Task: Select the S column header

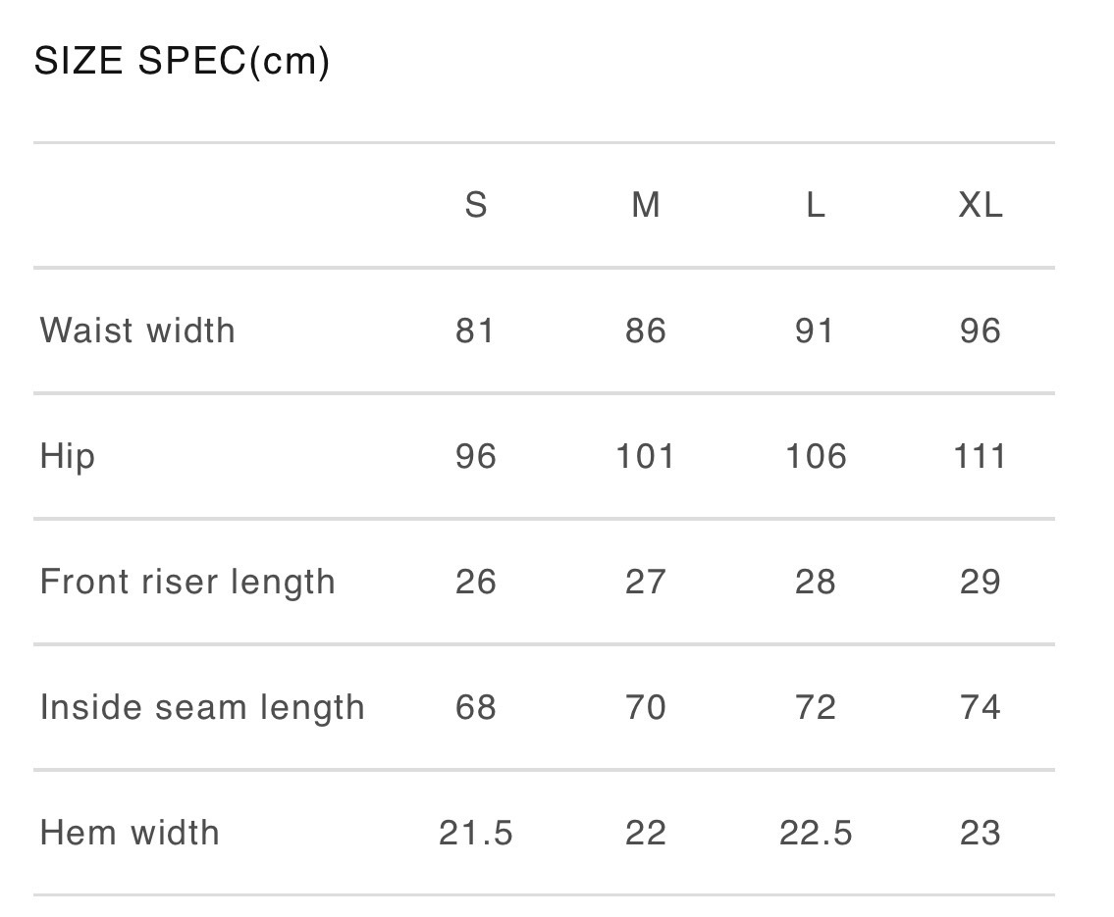Action: pyautogui.click(x=476, y=205)
